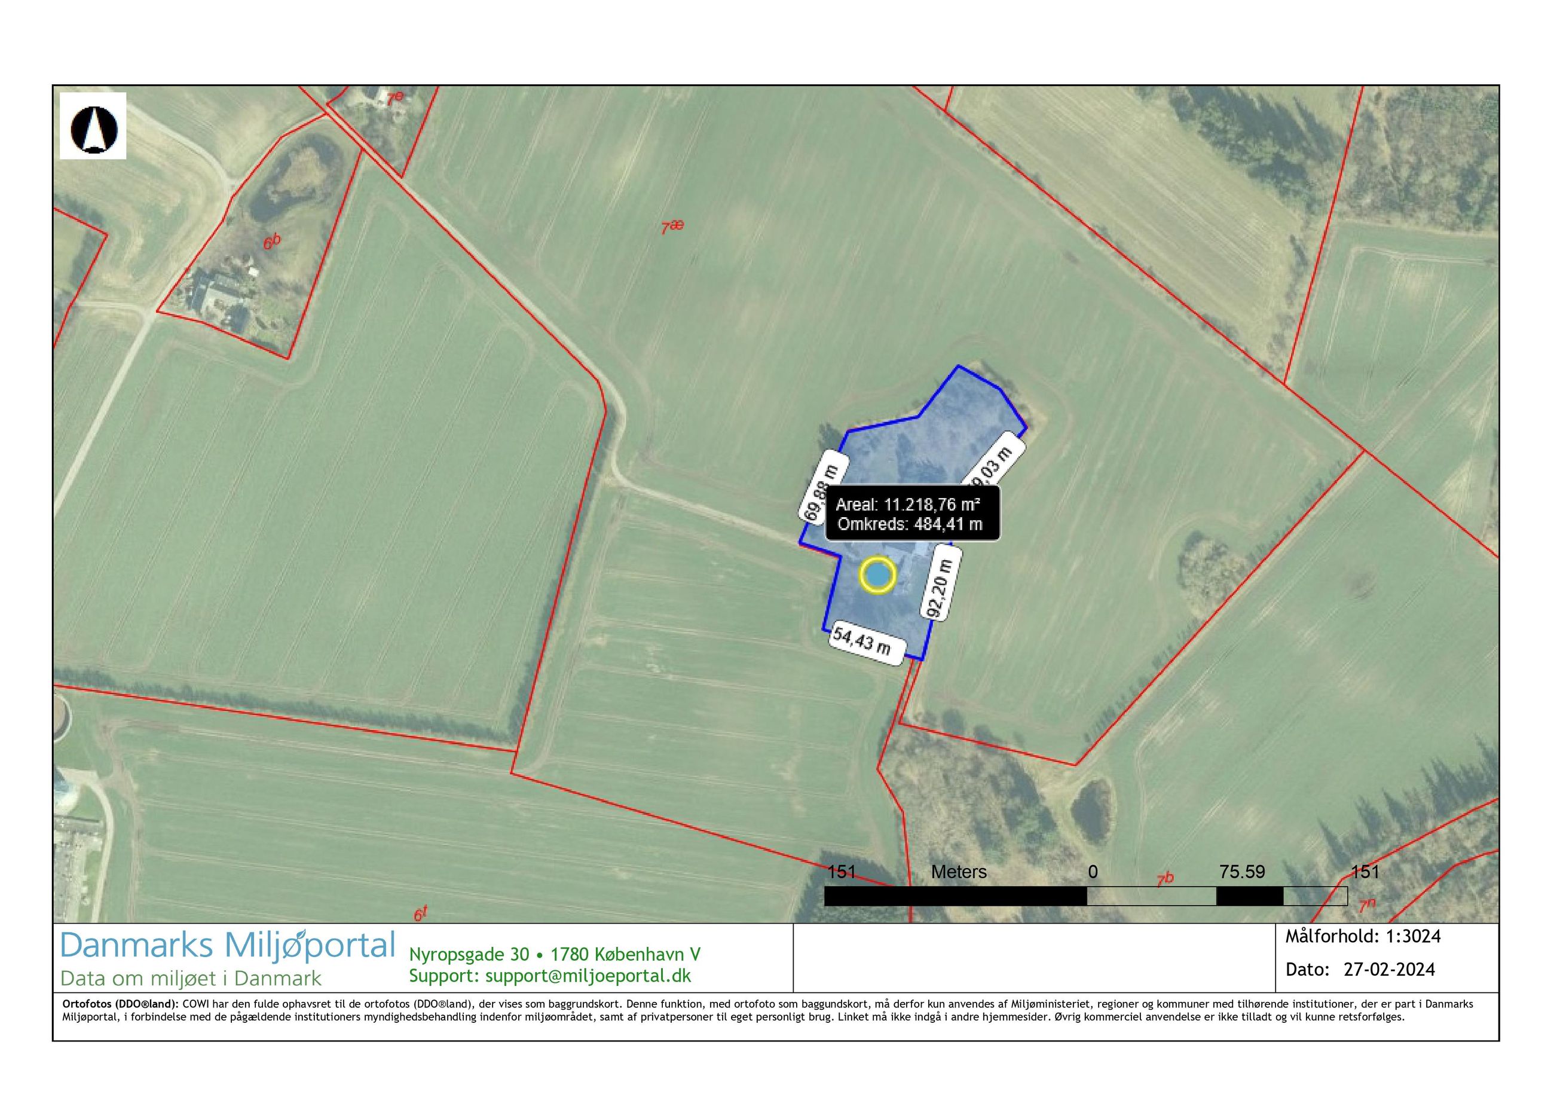Click the Målforhold 1:3024 scale text
The image size is (1554, 1100).
click(1362, 937)
